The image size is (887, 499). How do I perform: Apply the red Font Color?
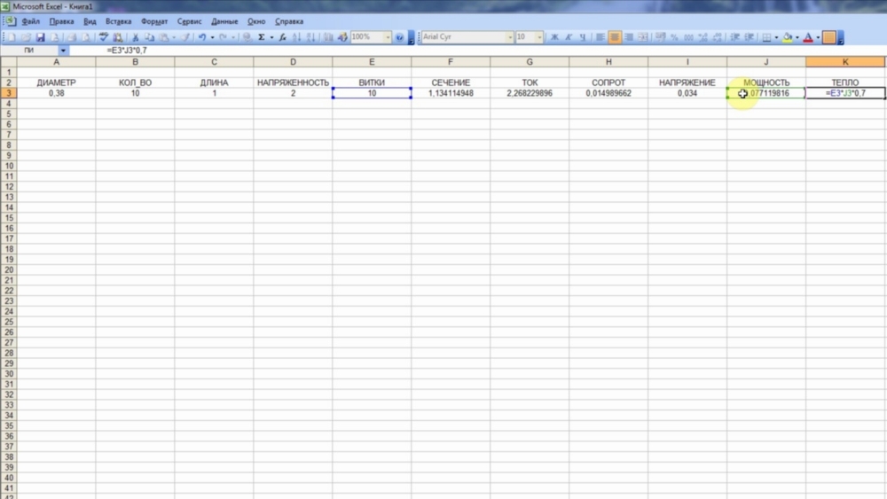coord(808,36)
